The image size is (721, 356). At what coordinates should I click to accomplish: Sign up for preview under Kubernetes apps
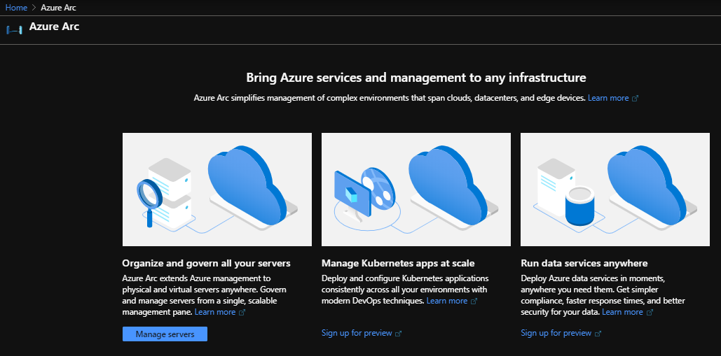[357, 333]
